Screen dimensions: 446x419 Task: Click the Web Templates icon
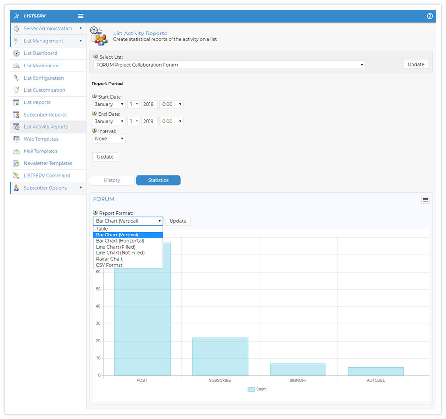17,139
